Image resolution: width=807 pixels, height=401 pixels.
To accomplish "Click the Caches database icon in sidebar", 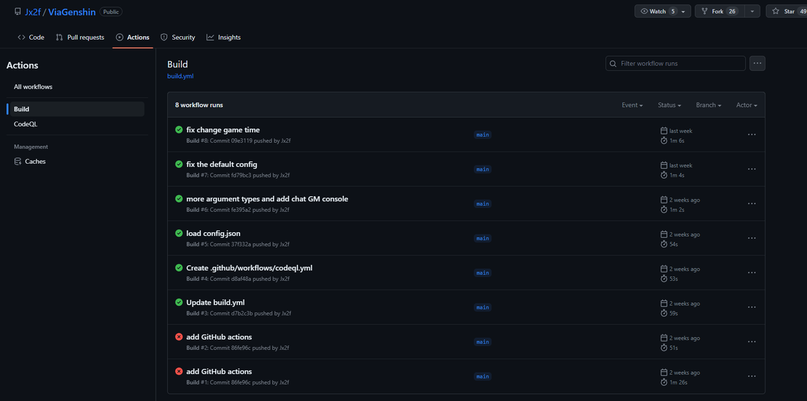I will point(18,161).
